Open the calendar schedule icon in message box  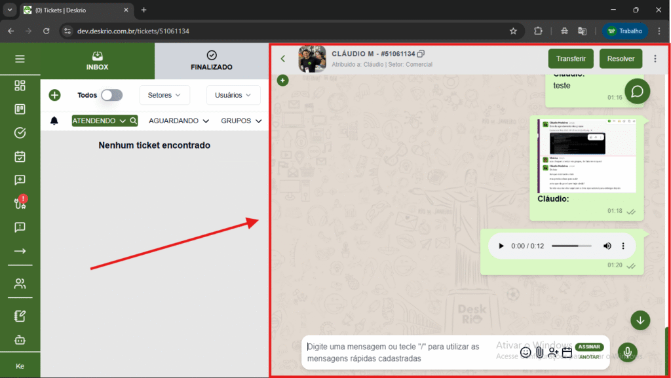(567, 352)
